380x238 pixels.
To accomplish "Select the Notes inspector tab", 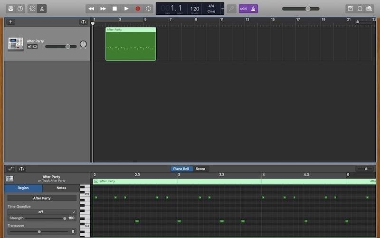I will point(61,188).
